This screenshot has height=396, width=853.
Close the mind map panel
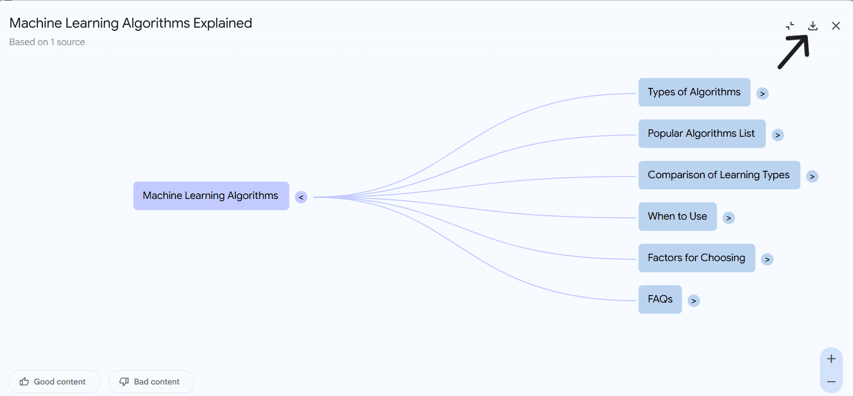(836, 26)
